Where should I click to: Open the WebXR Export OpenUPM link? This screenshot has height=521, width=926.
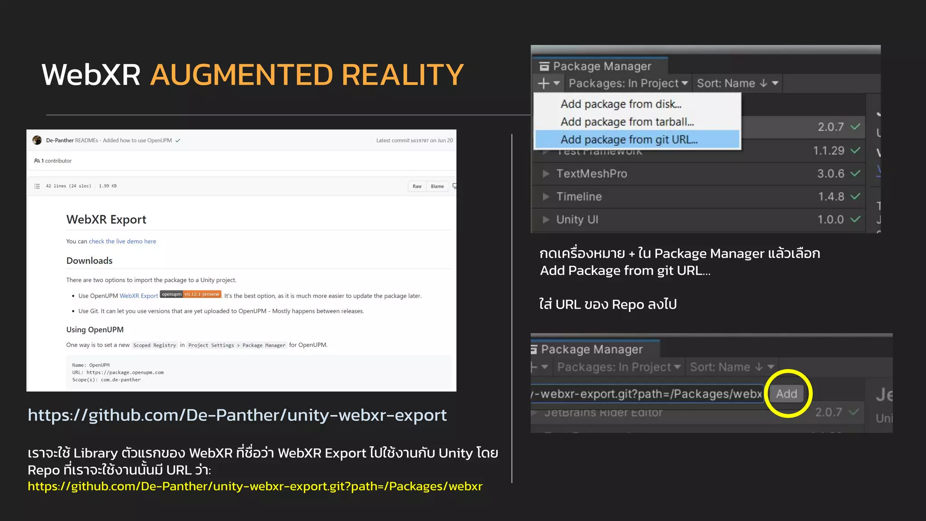click(139, 296)
